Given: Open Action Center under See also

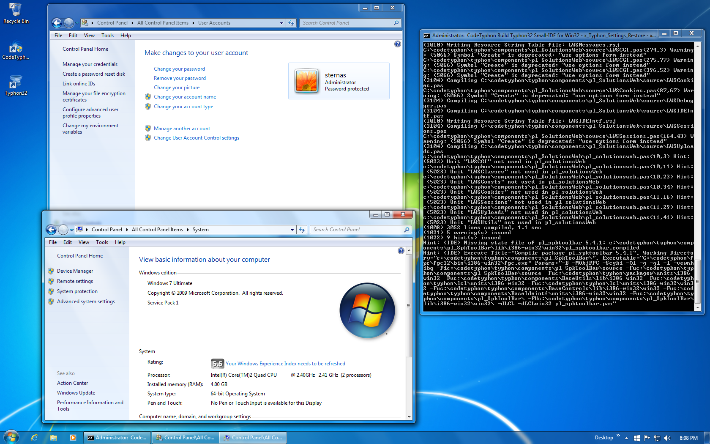Looking at the screenshot, I should coord(72,383).
